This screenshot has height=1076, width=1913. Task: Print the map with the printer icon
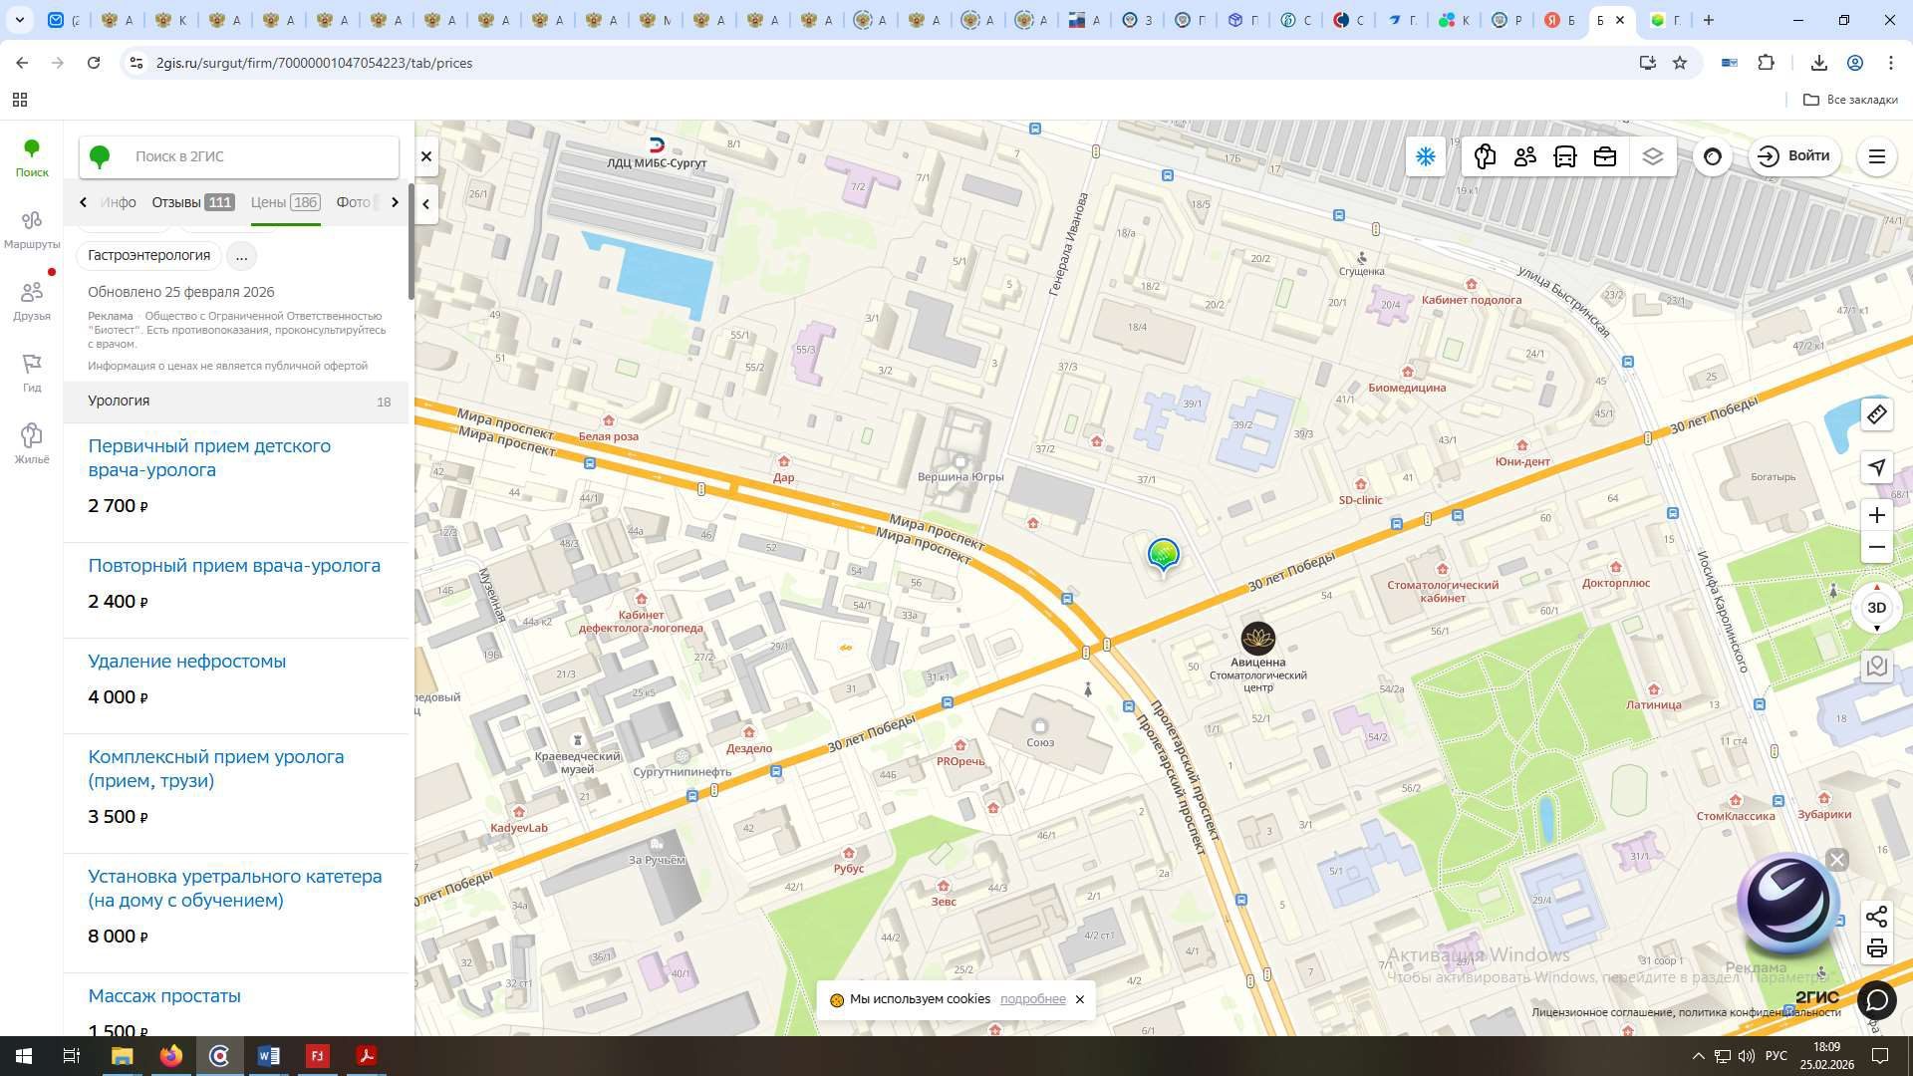coord(1877,948)
